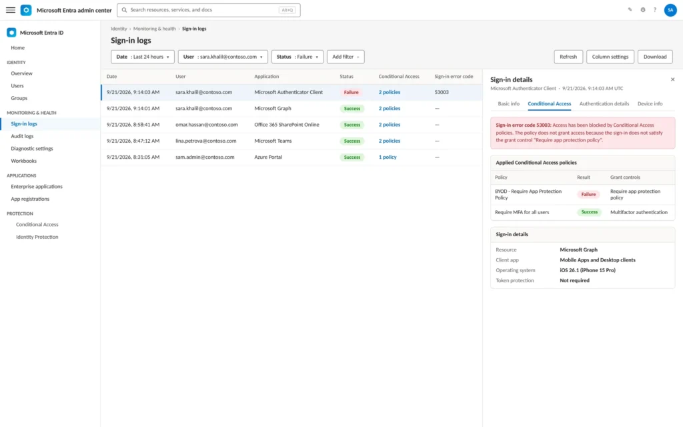Open the SA account avatar
This screenshot has height=427, width=683.
tap(670, 10)
